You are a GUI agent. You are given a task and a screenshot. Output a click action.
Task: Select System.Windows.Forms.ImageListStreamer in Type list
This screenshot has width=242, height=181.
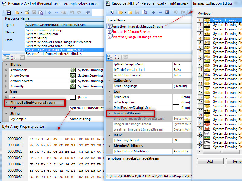pos(64,42)
